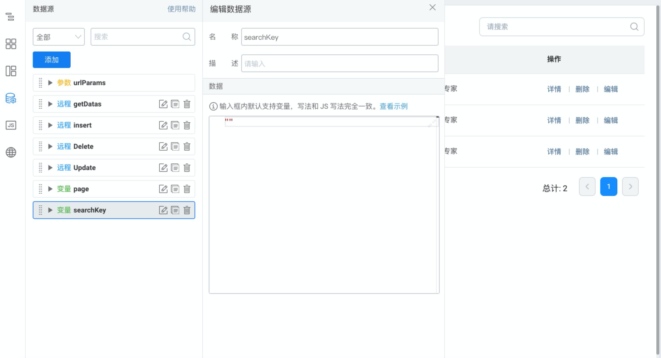Viewport: 661px width, 358px height.
Task: Delete the insert data source
Action: tap(187, 125)
